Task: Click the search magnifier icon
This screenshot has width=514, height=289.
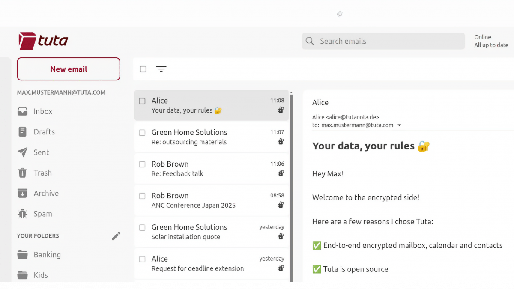Action: tap(310, 41)
